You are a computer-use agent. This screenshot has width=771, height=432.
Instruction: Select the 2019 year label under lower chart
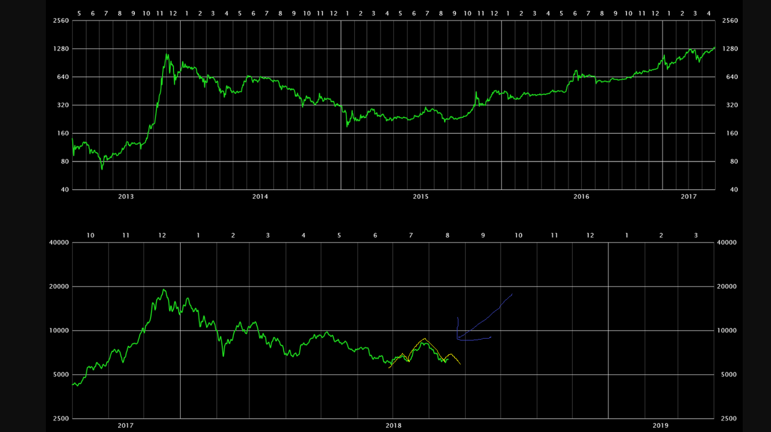(661, 425)
